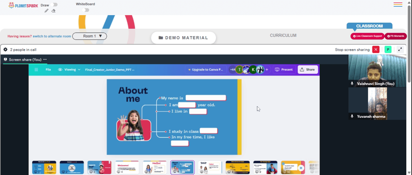Click the Canva Present button

pyautogui.click(x=283, y=70)
